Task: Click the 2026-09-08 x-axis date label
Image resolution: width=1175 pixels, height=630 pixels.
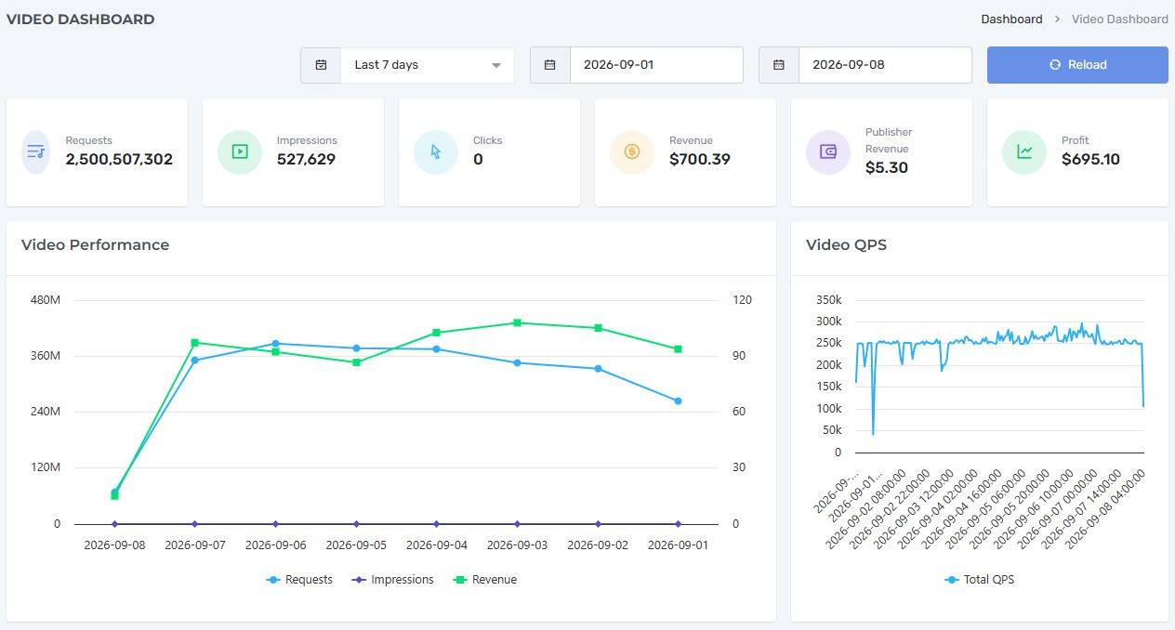Action: pyautogui.click(x=114, y=545)
